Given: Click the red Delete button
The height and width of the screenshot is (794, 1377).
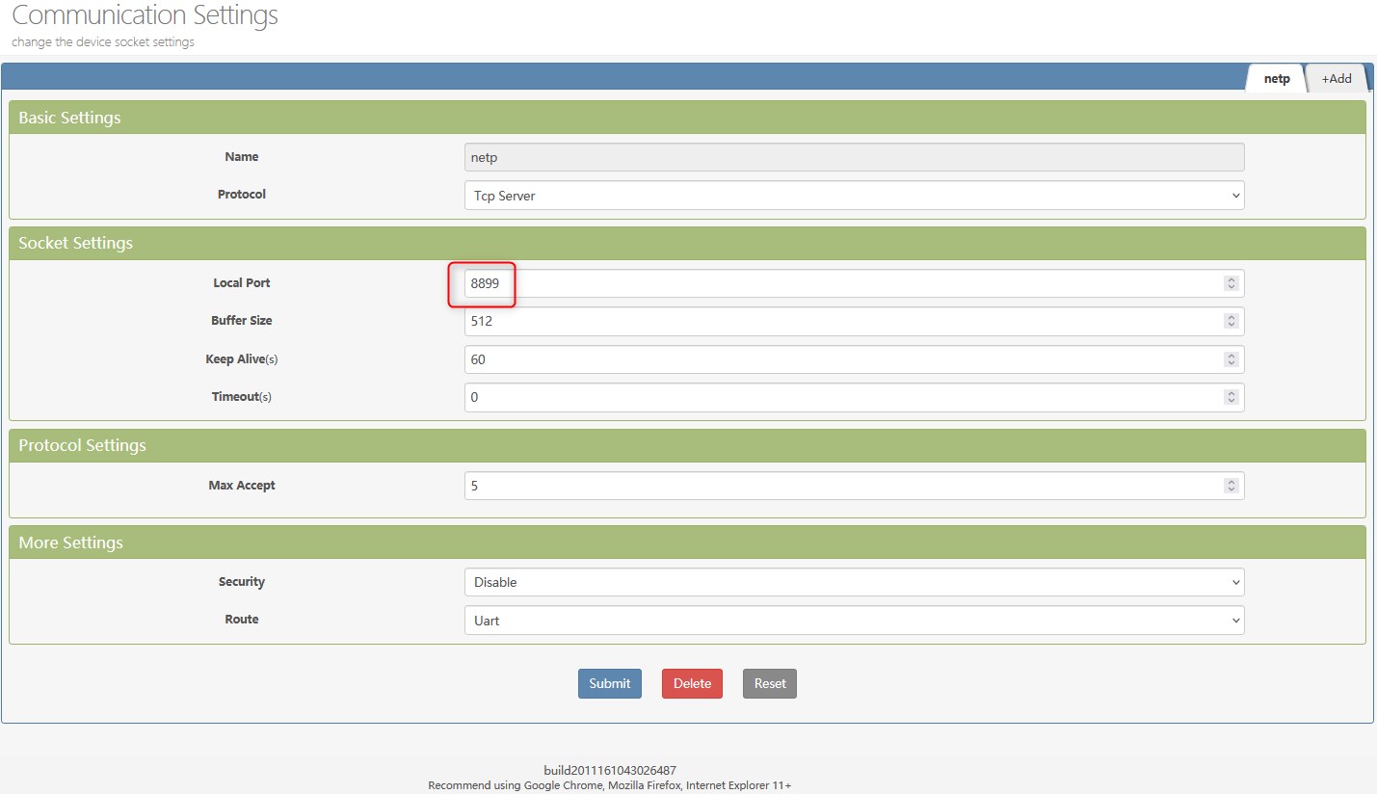Looking at the screenshot, I should tap(692, 683).
